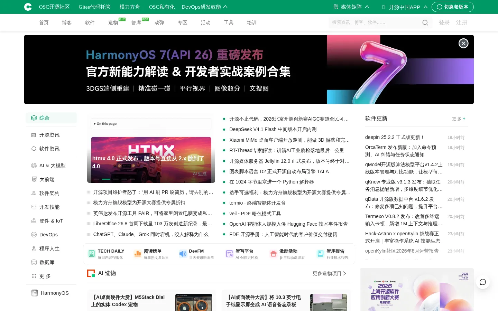Close the HarmonyOS banner ad
The image size is (498, 311).
(463, 43)
